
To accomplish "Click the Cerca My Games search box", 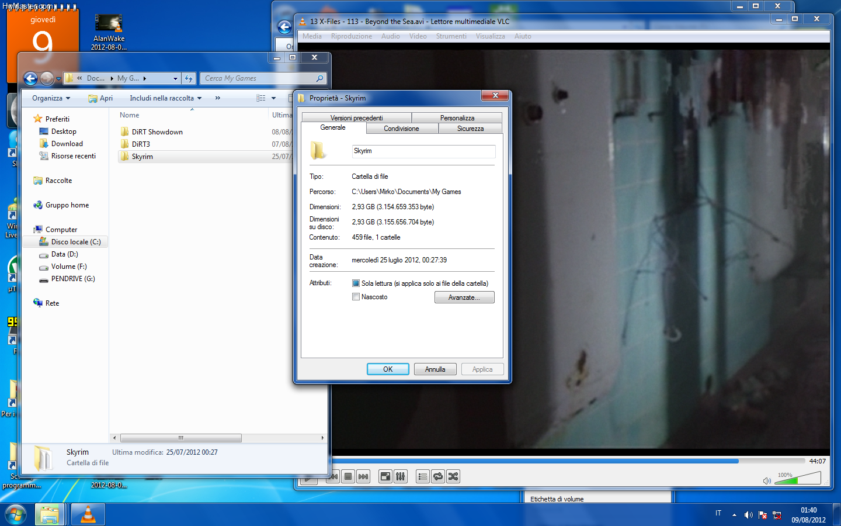I will 263,78.
